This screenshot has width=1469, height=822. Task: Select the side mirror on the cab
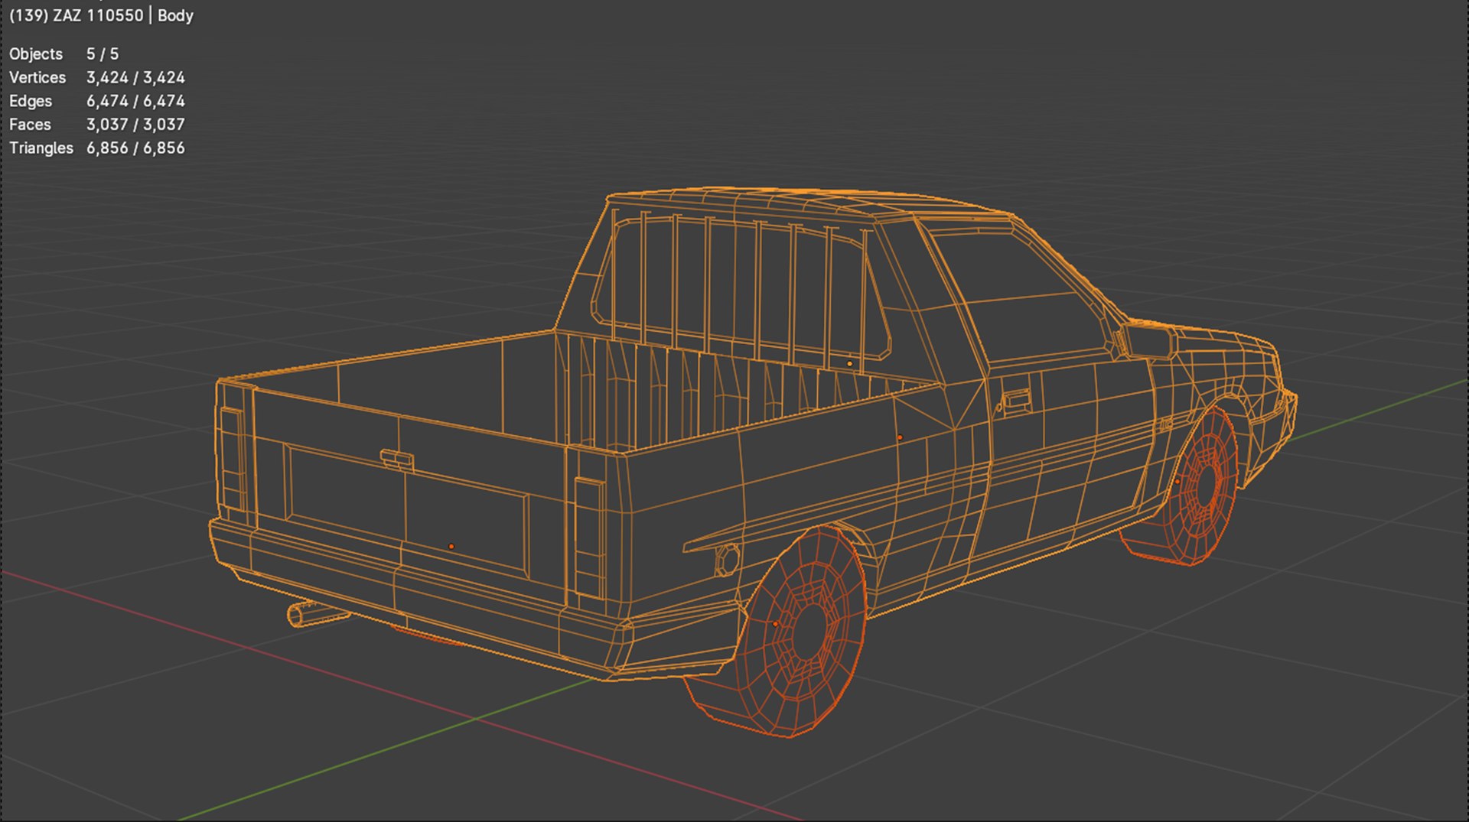pyautogui.click(x=1145, y=341)
